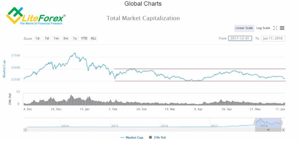The image size is (299, 141).
Task: Select the YTD zoom range
Action: pyautogui.click(x=84, y=39)
